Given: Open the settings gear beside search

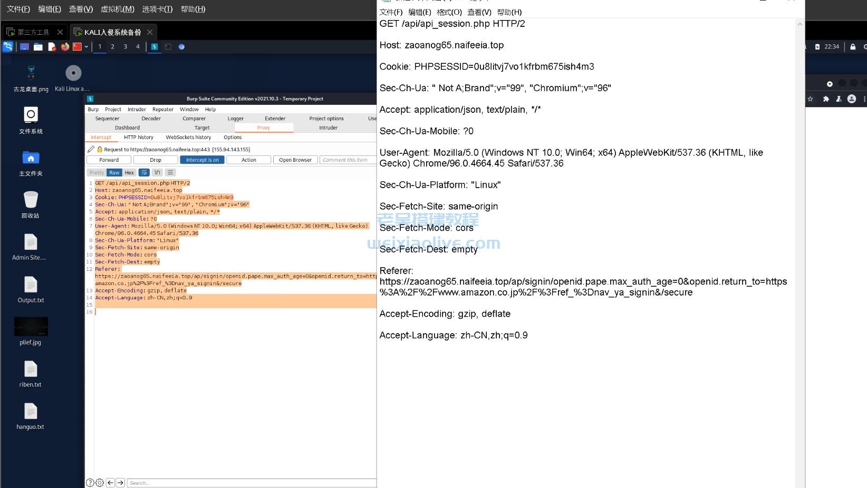Looking at the screenshot, I should click(100, 483).
